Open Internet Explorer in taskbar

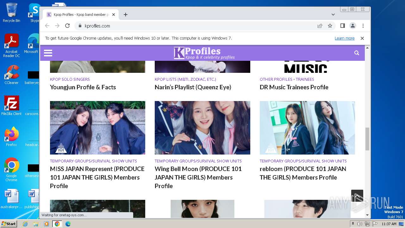[x=25, y=224]
